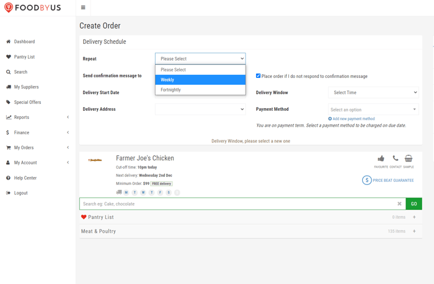Open the Payment Method dropdown

click(373, 110)
